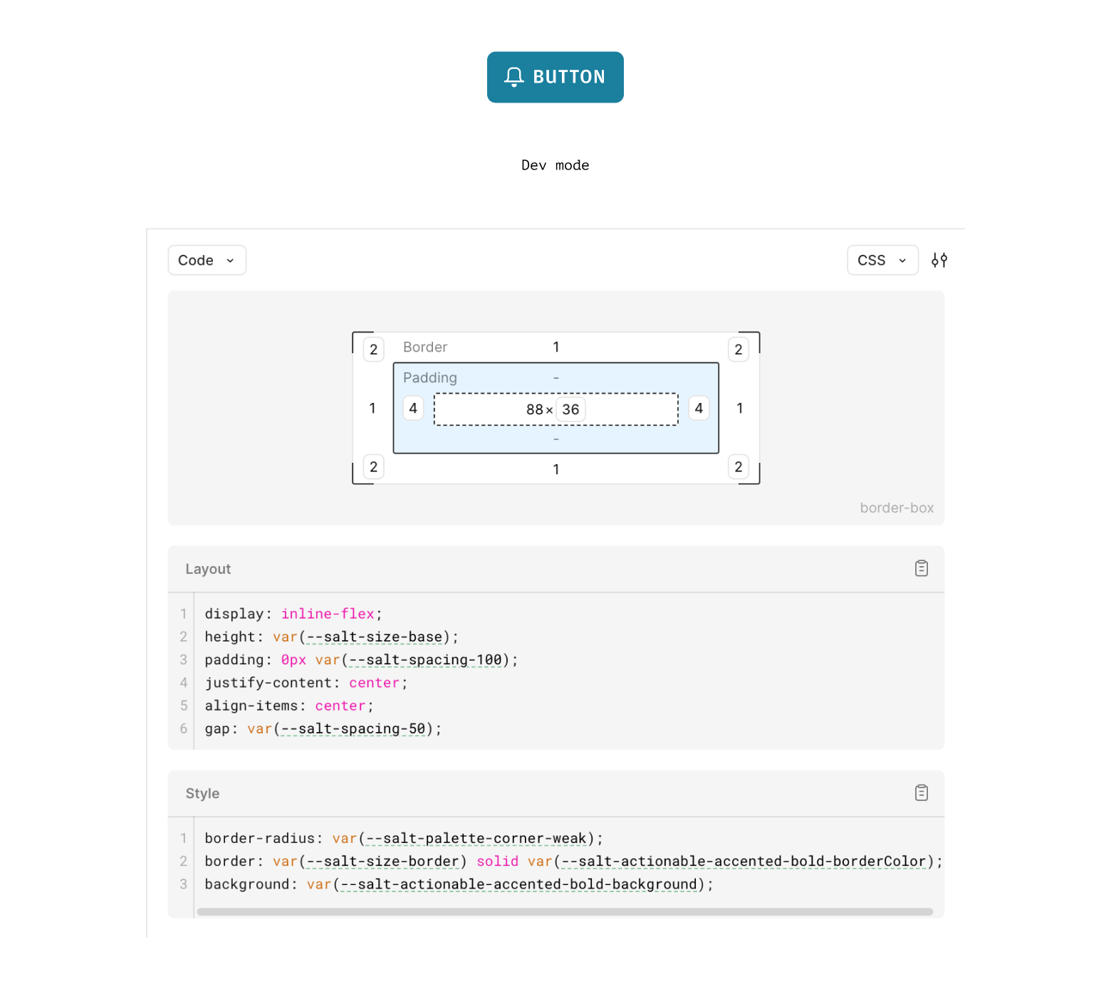This screenshot has height=989, width=1111.
Task: Click the copy icon in the Layout panel
Action: click(x=922, y=567)
